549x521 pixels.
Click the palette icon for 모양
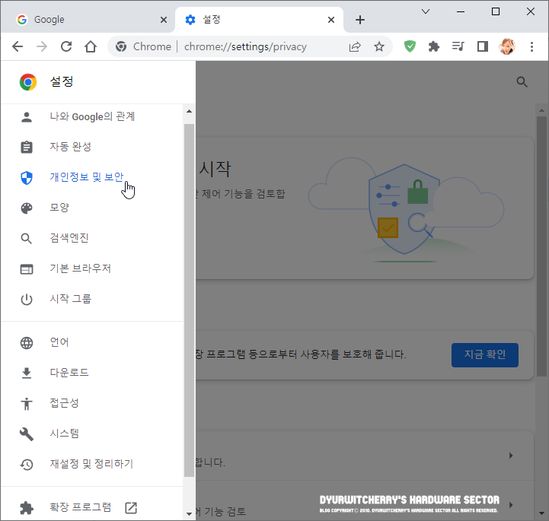[x=27, y=208]
